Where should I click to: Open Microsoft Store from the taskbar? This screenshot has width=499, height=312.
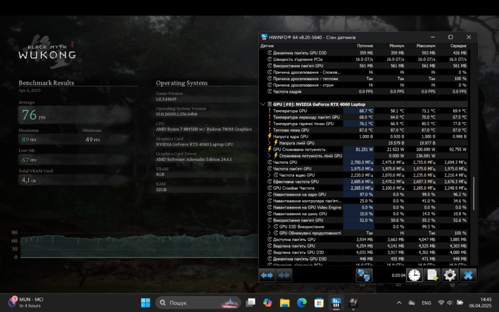pos(319,302)
